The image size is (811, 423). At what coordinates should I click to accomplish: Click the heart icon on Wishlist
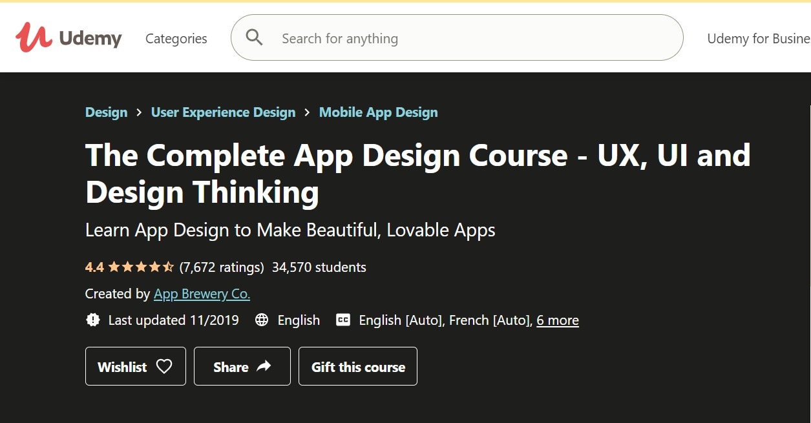pos(164,367)
